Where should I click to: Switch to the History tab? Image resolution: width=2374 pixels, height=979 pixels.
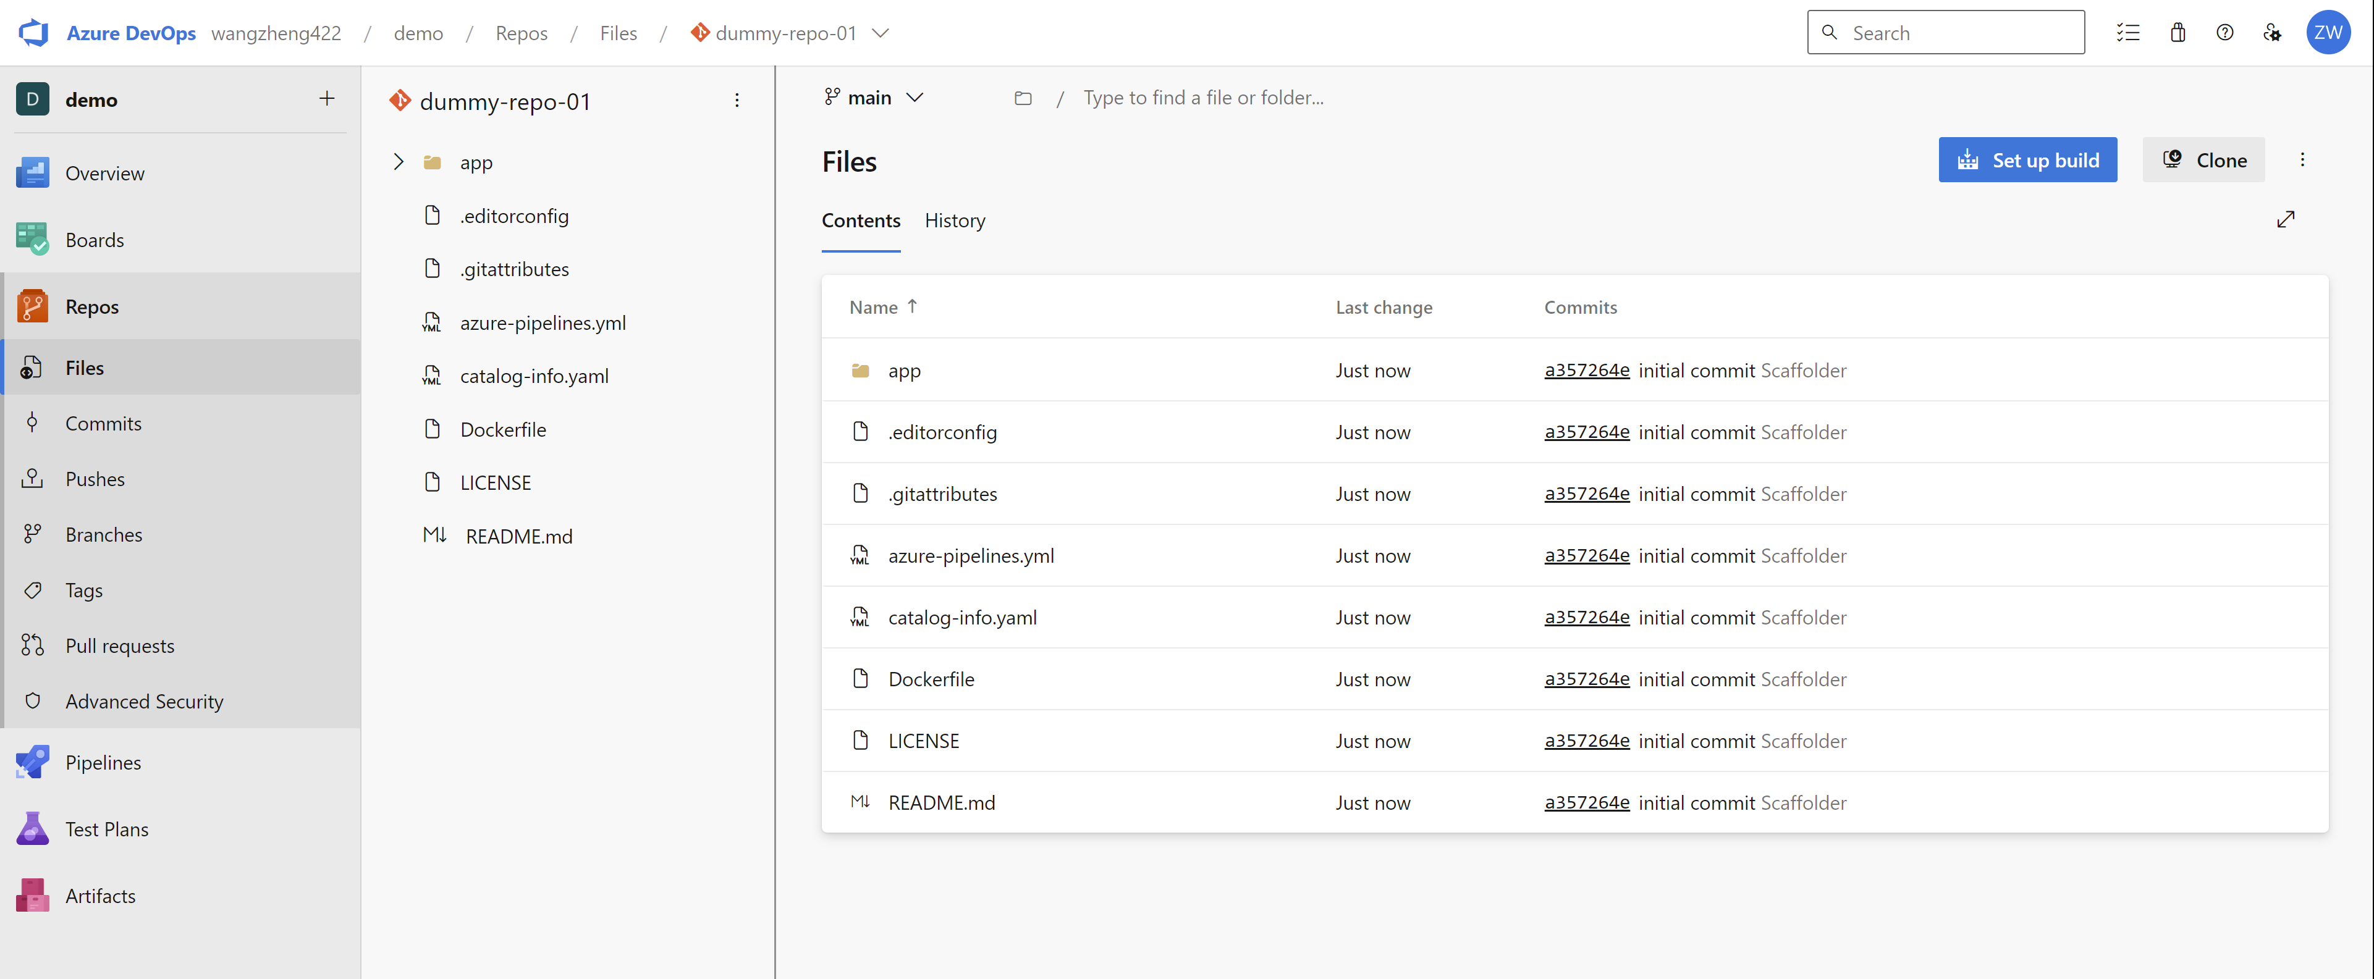click(954, 221)
